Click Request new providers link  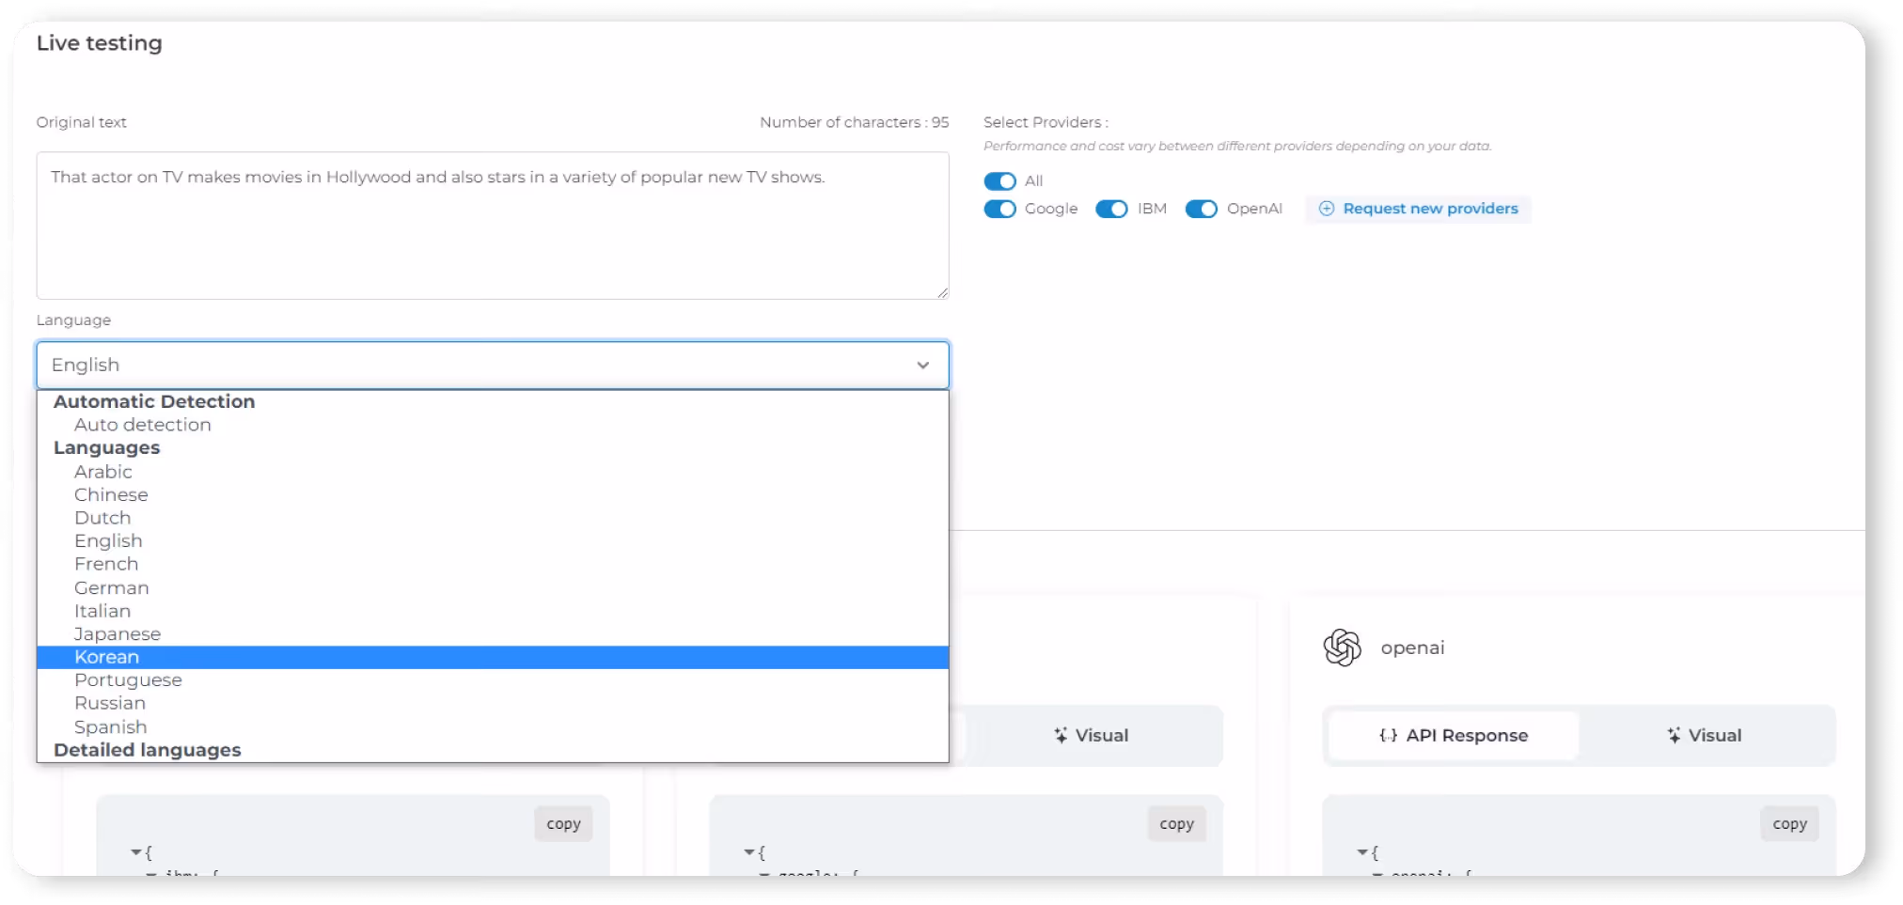coord(1418,209)
